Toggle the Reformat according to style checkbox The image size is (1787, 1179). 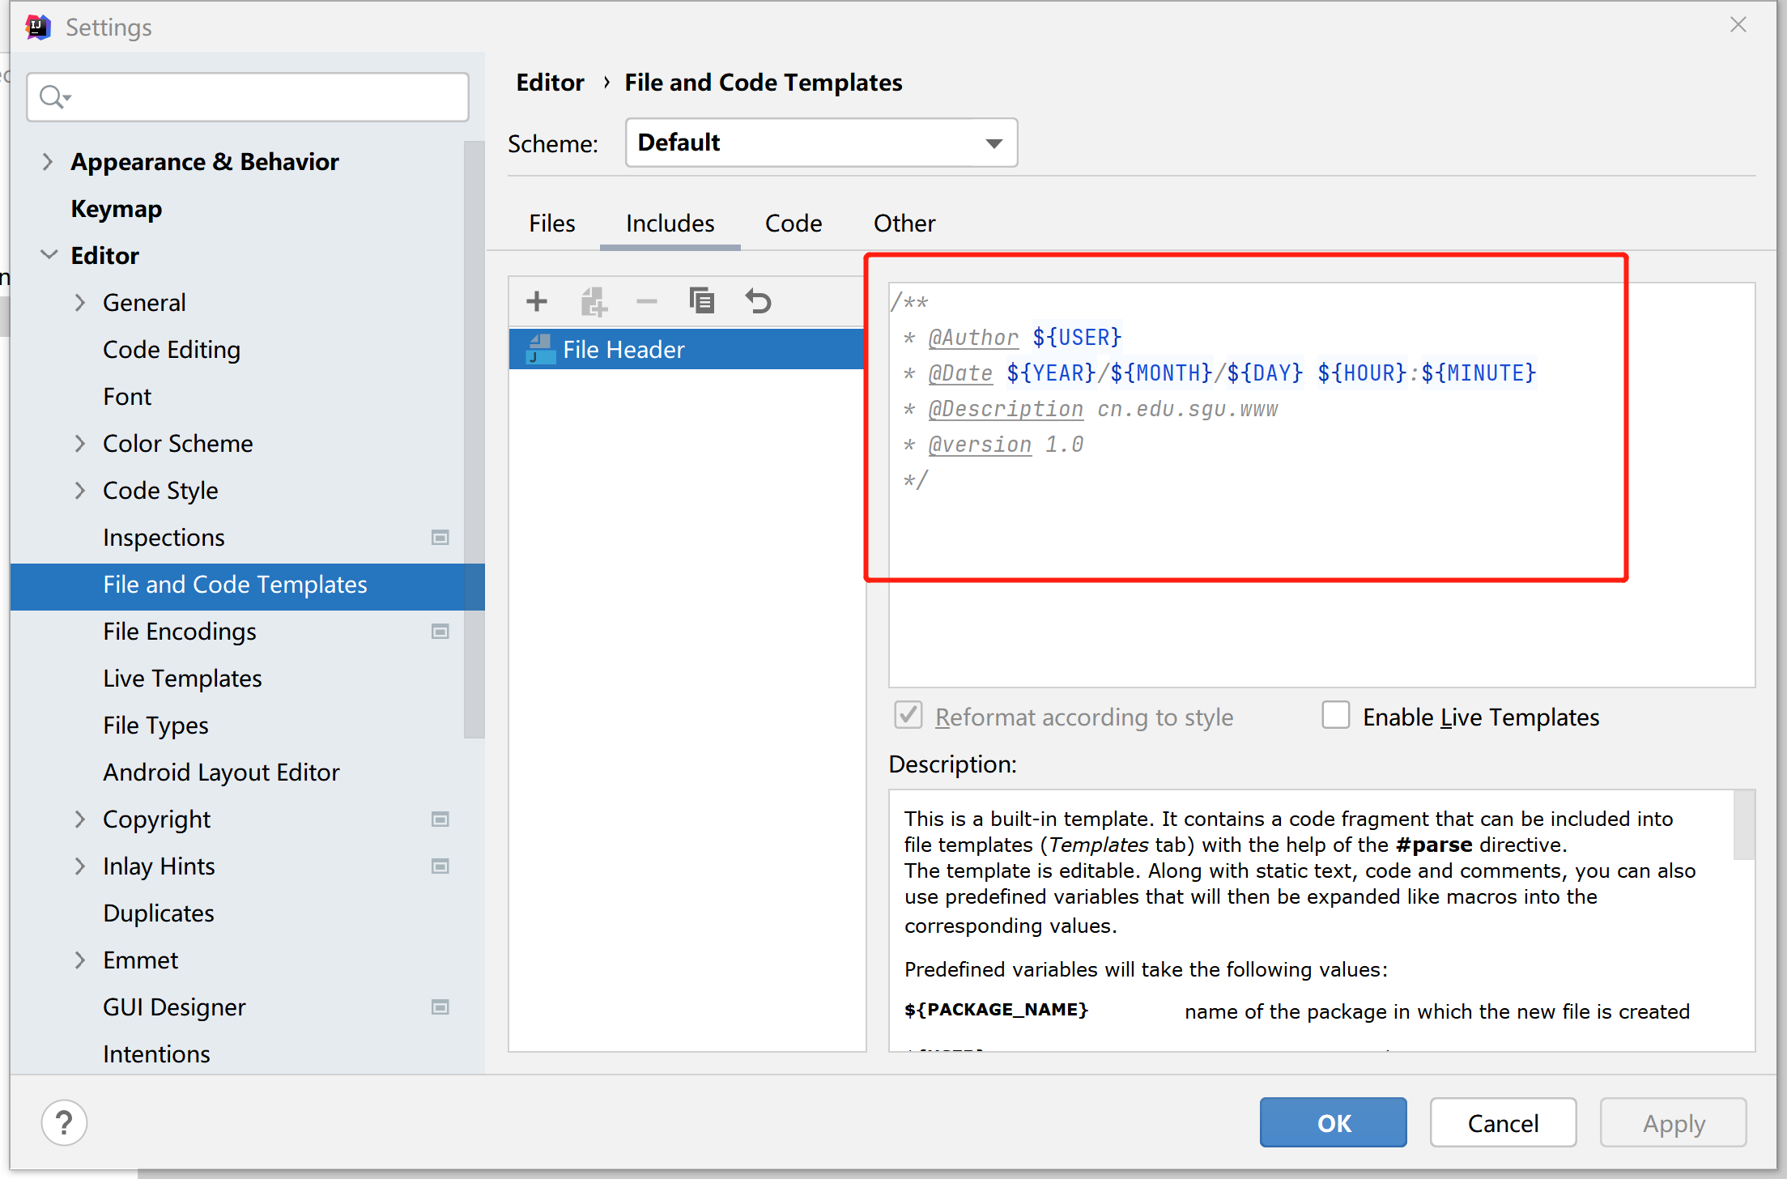click(x=912, y=718)
